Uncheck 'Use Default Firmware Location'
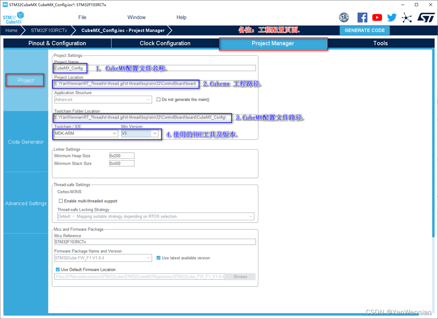 (x=58, y=269)
